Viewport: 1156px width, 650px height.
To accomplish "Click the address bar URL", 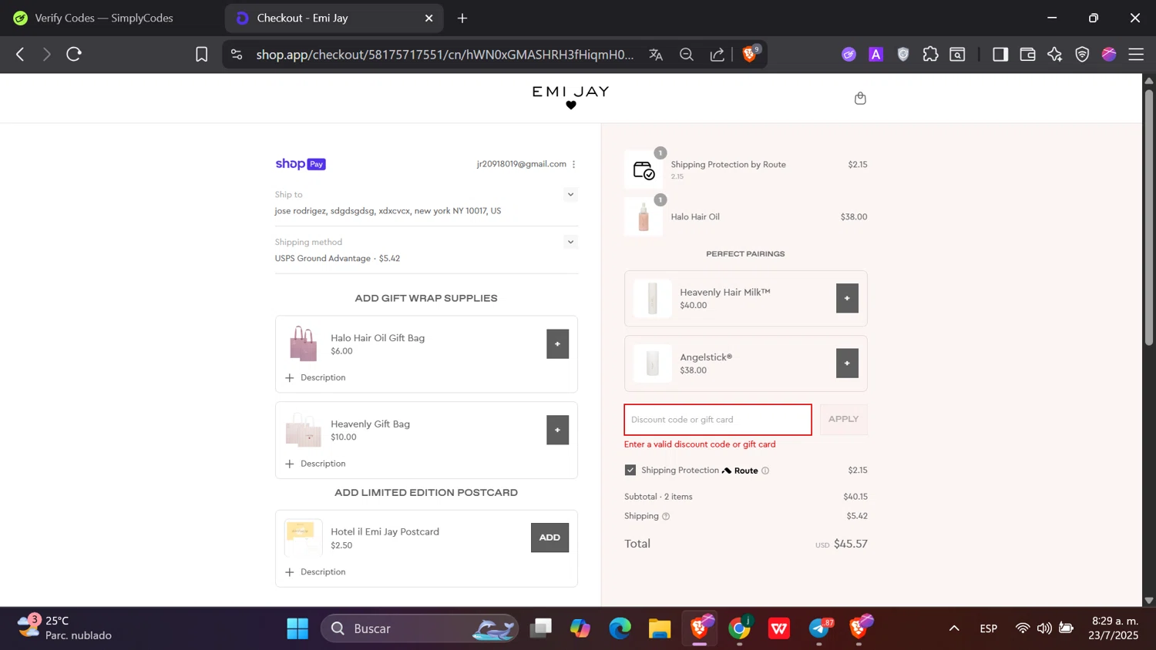I will click(x=445, y=54).
